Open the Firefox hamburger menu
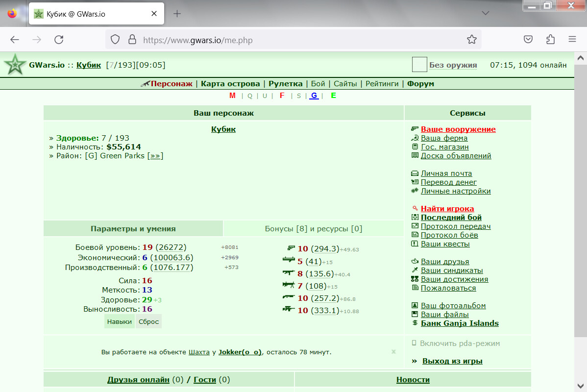587x392 pixels. coord(572,39)
